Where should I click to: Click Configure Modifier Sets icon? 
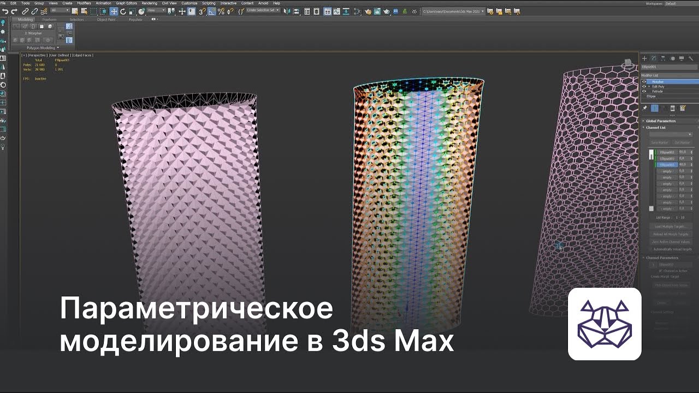(x=683, y=108)
